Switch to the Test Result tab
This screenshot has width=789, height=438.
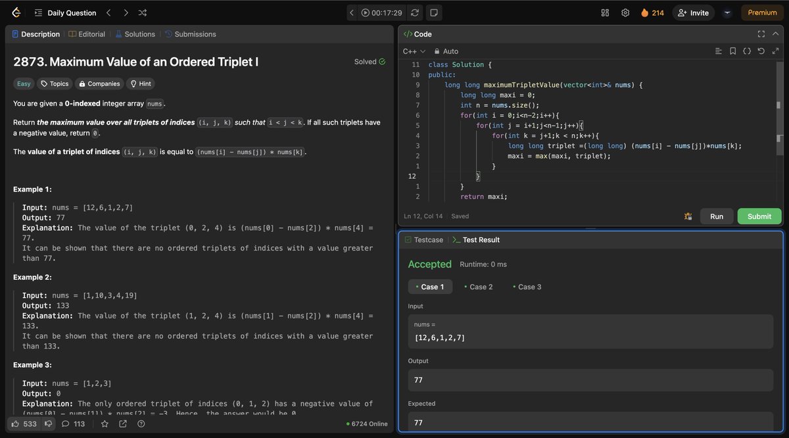point(476,240)
